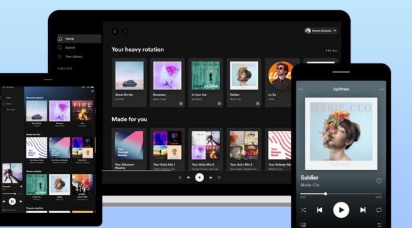Open the user profile dropdown arrow

[x=335, y=31]
